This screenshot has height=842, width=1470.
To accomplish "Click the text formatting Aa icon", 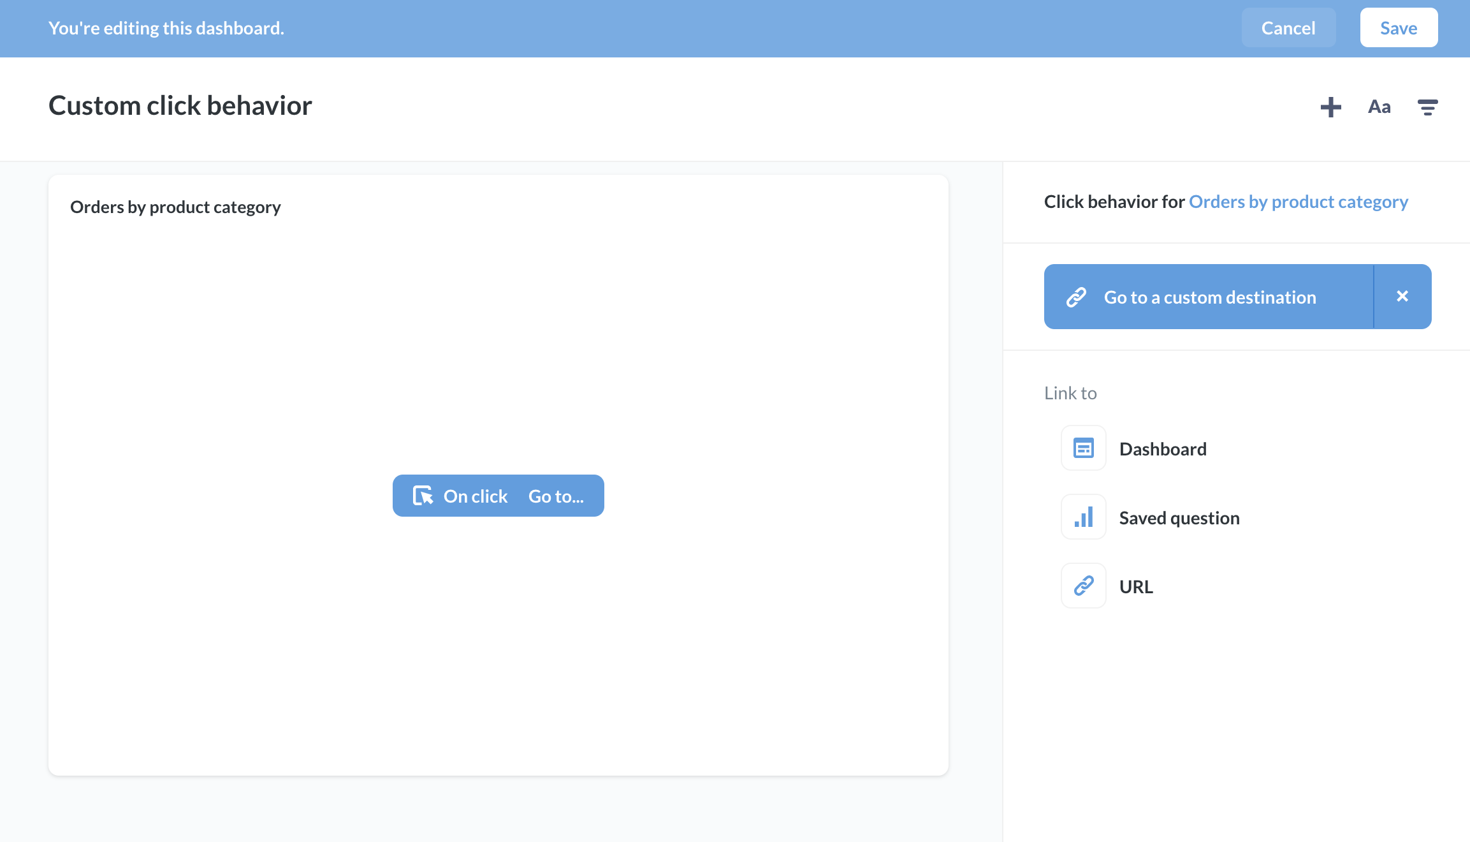I will (1378, 106).
